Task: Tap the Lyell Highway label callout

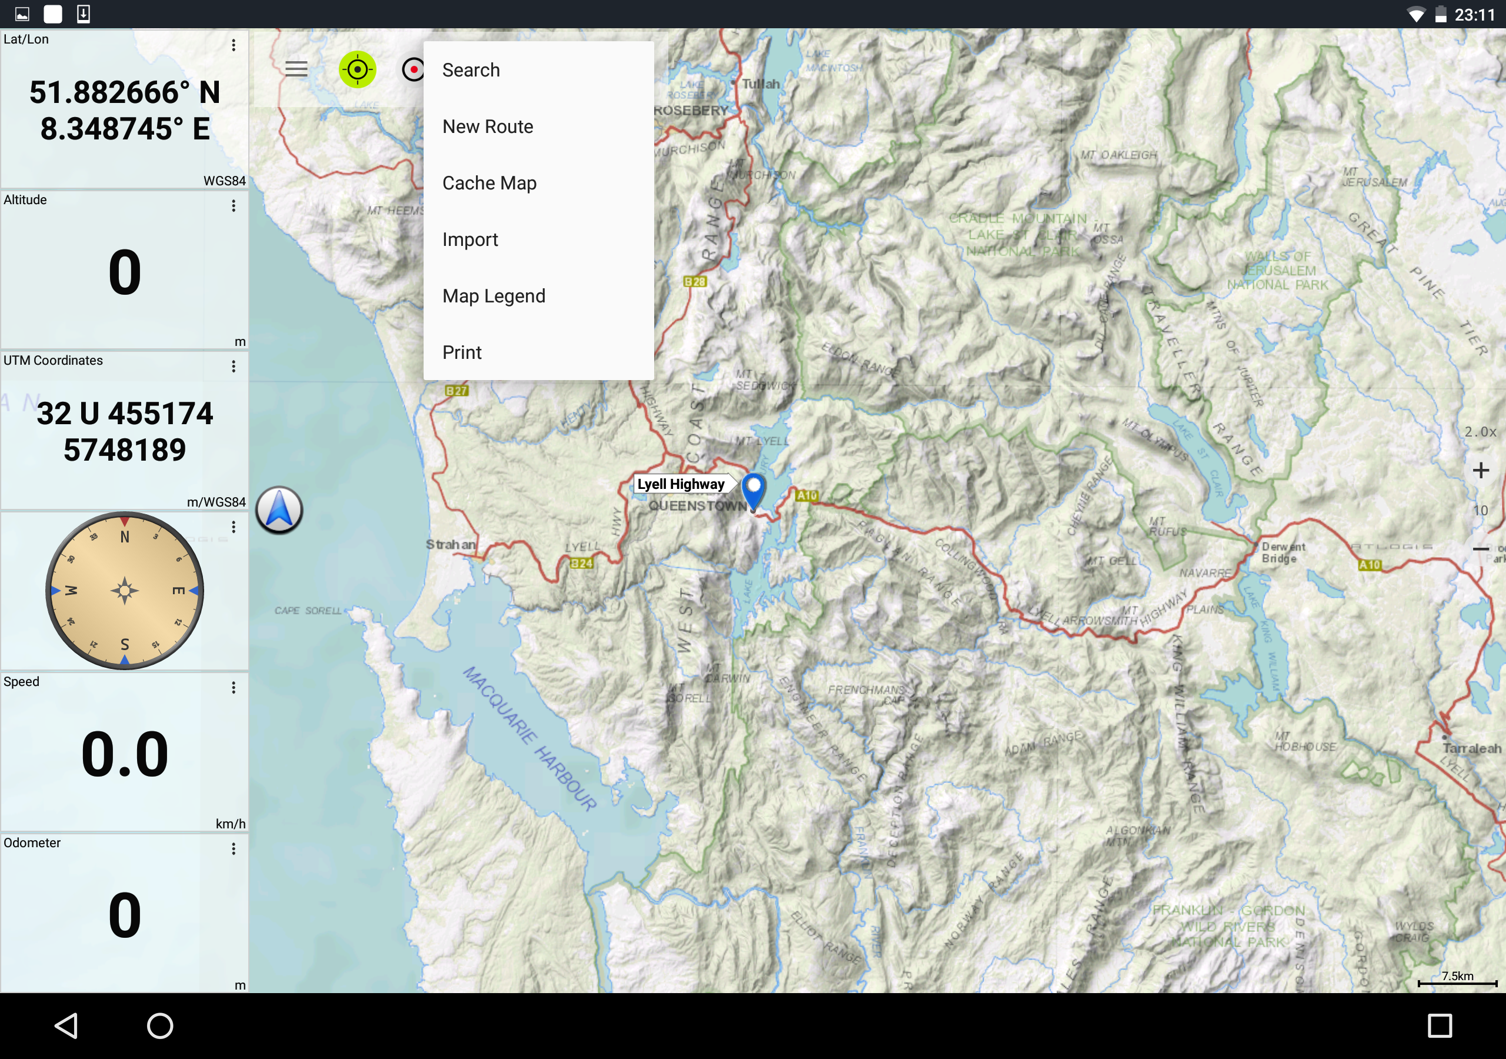Action: pos(681,484)
